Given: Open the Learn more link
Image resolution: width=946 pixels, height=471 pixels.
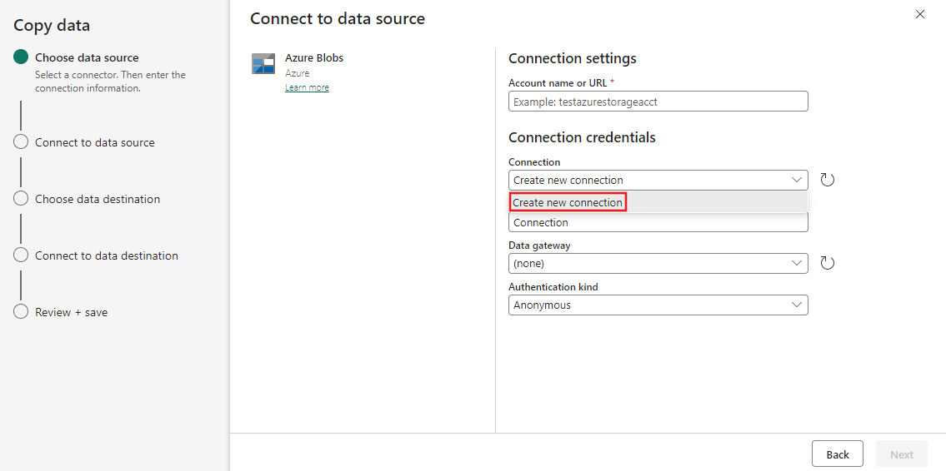Looking at the screenshot, I should coord(307,88).
